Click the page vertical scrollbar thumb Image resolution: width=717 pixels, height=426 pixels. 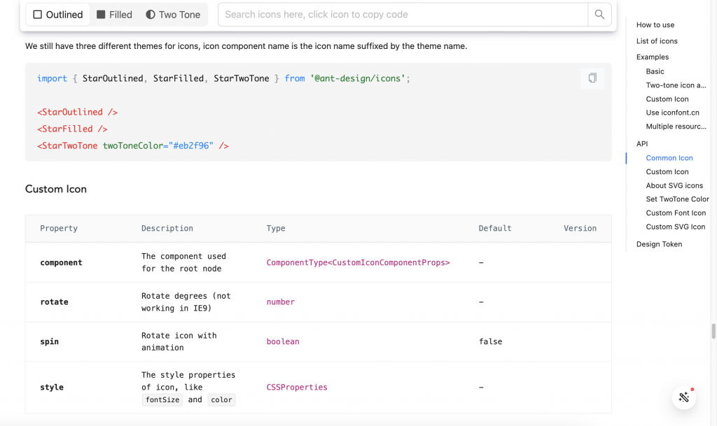(x=713, y=331)
